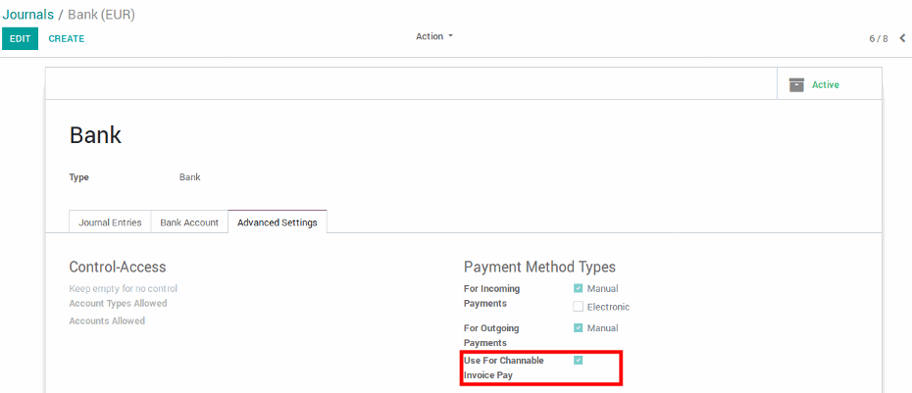912x393 pixels.
Task: Click the Account Types Allowed label
Action: click(x=118, y=304)
